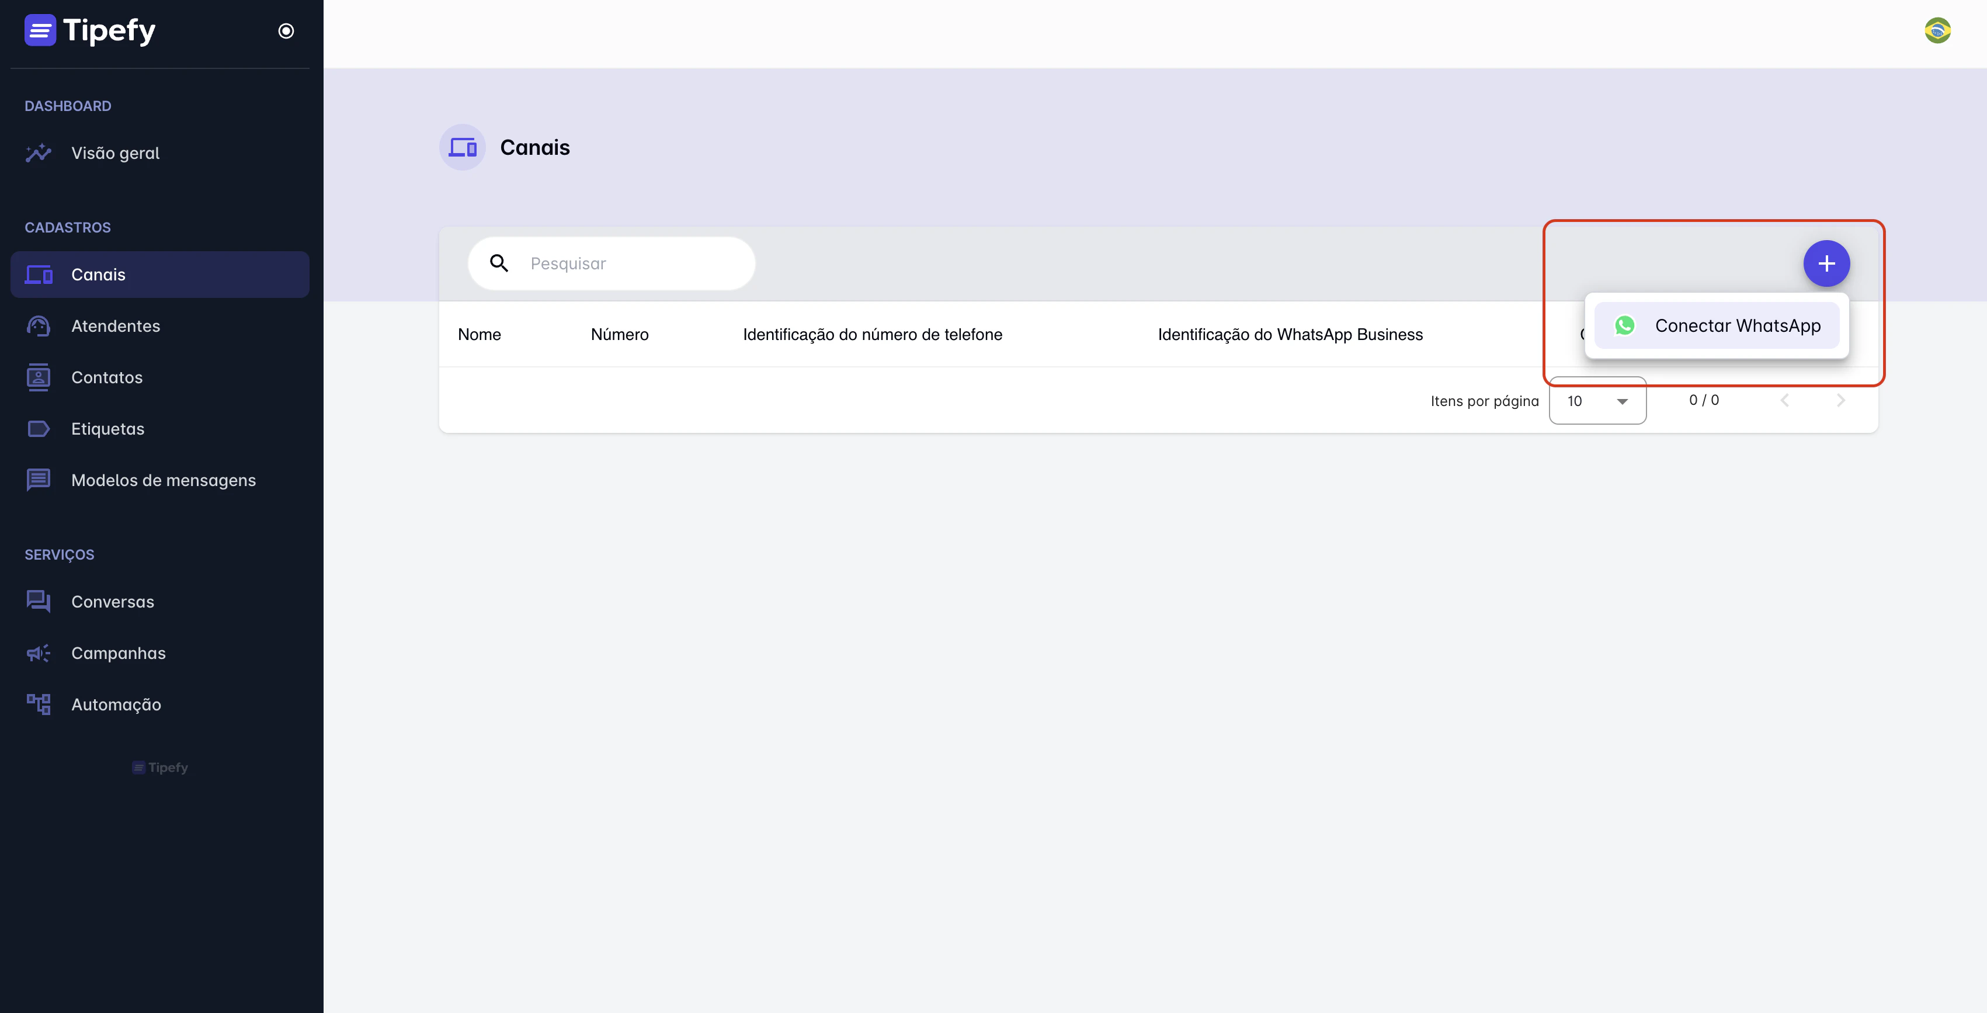1987x1013 pixels.
Task: Toggle the sidebar pin radio icon
Action: [286, 31]
